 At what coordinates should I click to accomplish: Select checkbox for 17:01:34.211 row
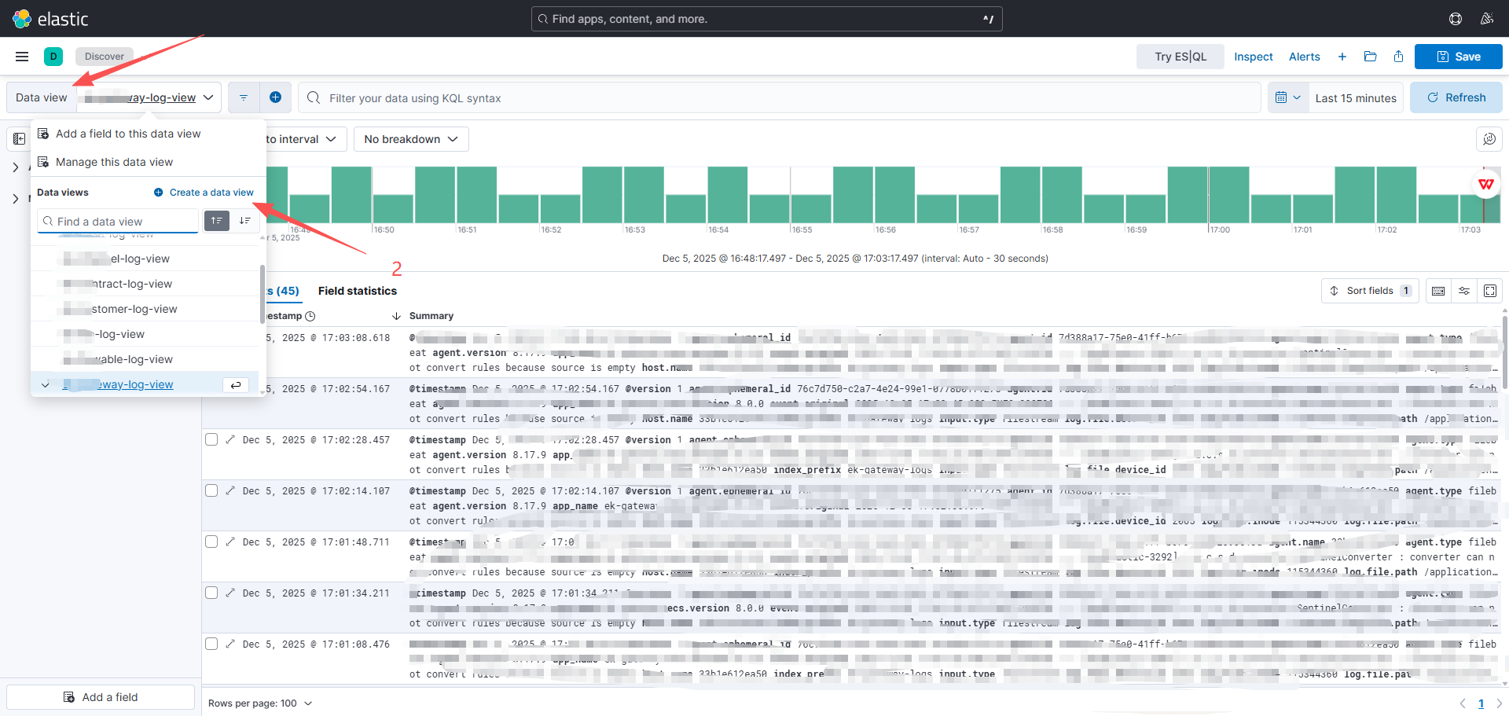coord(211,593)
